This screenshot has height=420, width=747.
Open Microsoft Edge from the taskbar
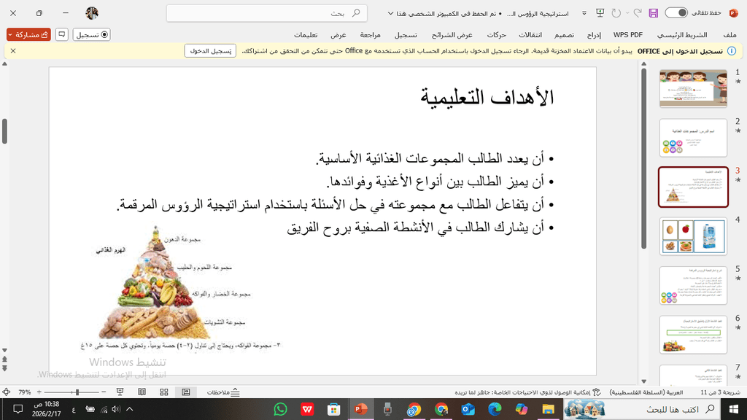pyautogui.click(x=495, y=409)
